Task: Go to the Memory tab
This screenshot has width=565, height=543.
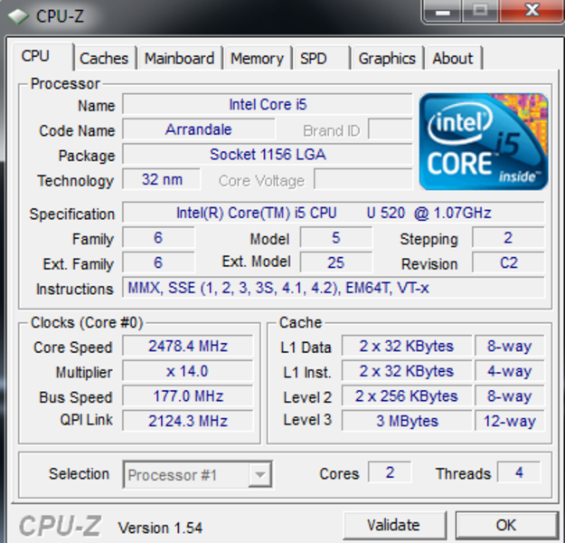Action: (x=257, y=58)
